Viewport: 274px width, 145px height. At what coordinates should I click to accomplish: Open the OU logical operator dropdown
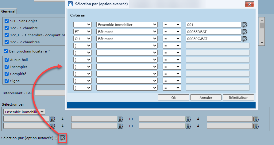point(83,39)
